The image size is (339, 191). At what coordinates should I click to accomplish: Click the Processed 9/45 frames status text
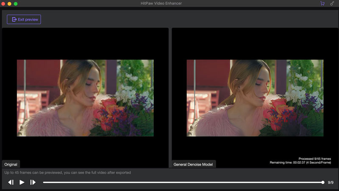[314, 158]
